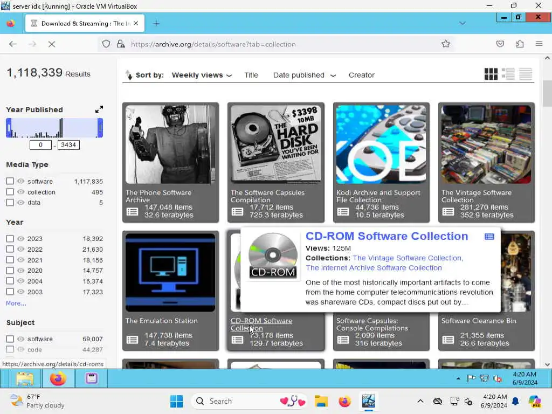Image resolution: width=552 pixels, height=414 pixels.
Task: Expand Year Published histogram fullscreen
Action: (99, 109)
